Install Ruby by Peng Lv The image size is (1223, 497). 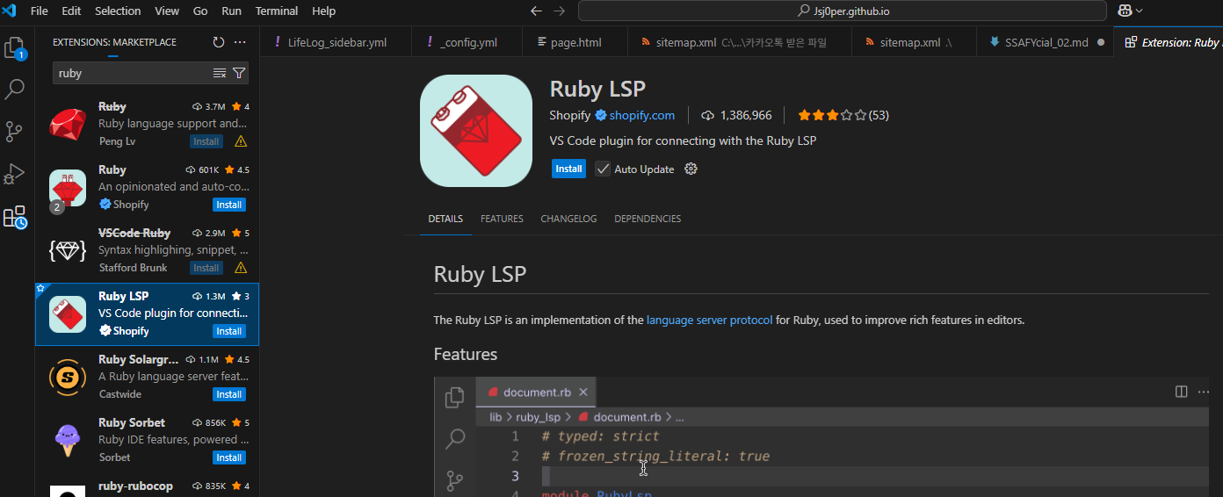(x=206, y=141)
